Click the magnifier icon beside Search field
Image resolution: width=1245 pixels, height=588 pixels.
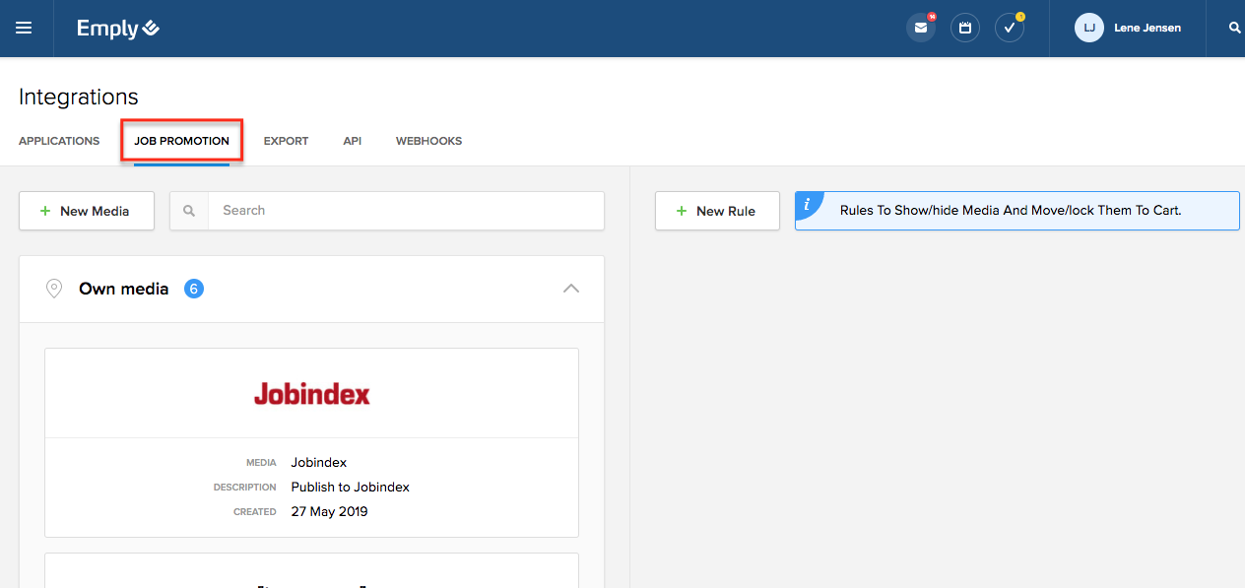click(189, 211)
